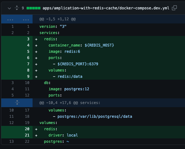This screenshot has width=185, height=149.
Task: Copy file path icon next to filename
Action: tap(174, 8)
